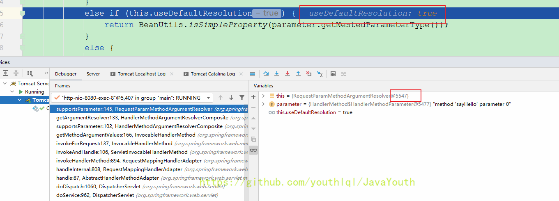Switch to the Server tab

pos(93,74)
